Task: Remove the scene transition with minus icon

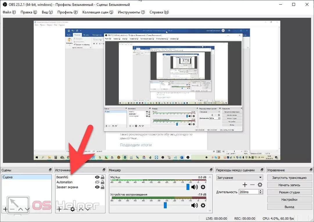Action: pos(252,185)
